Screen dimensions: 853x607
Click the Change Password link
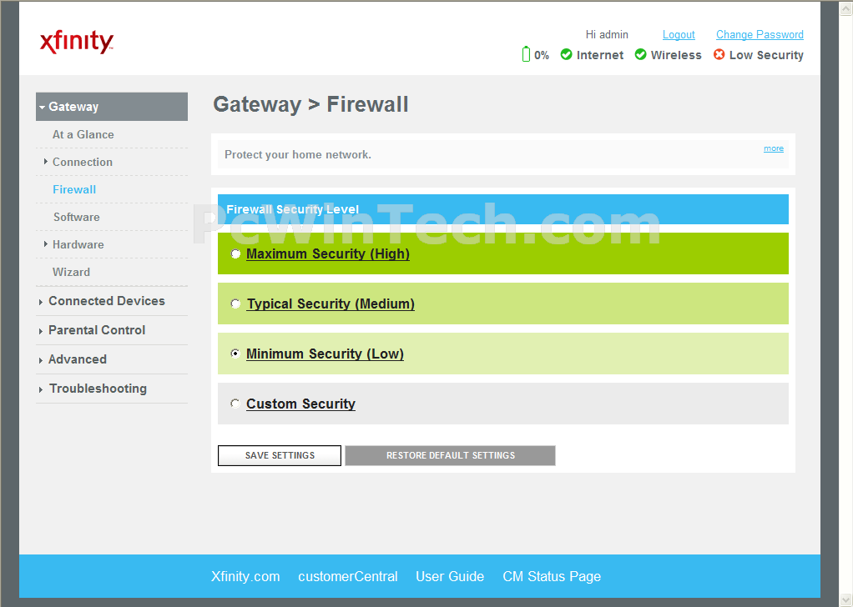click(x=760, y=34)
